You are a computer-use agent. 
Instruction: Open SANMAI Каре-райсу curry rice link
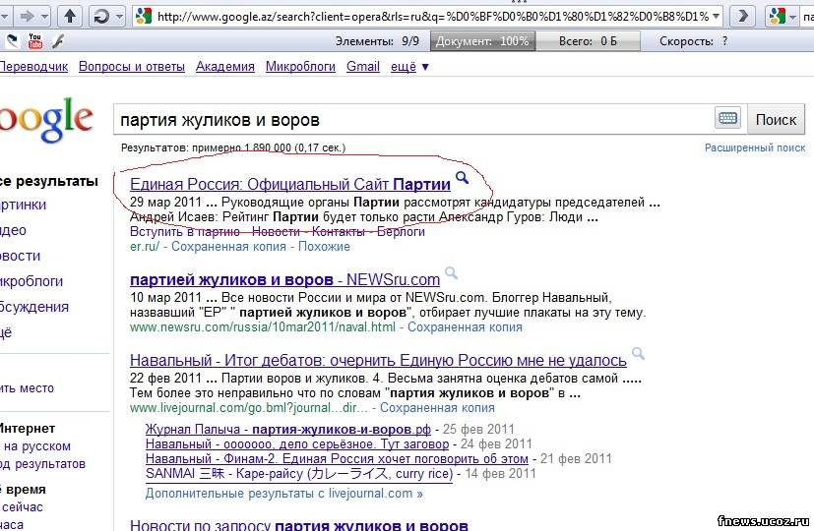pos(299,473)
